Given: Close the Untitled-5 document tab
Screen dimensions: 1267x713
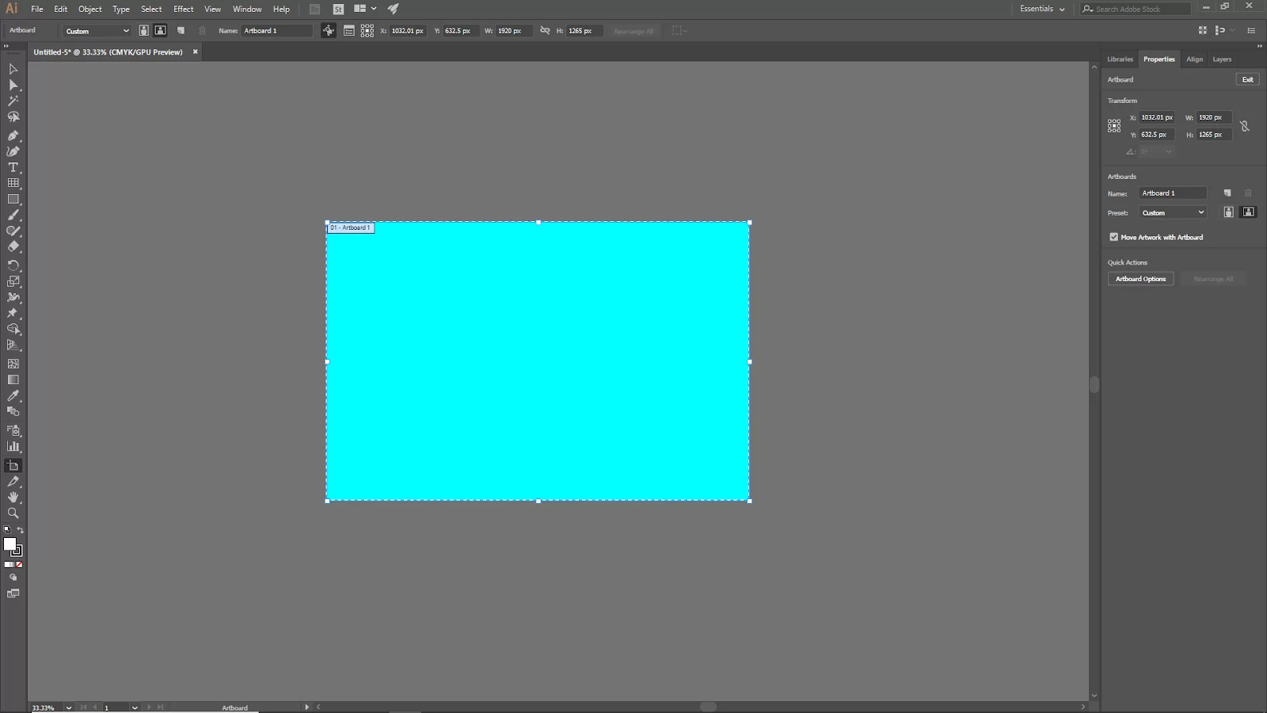Looking at the screenshot, I should coord(195,51).
